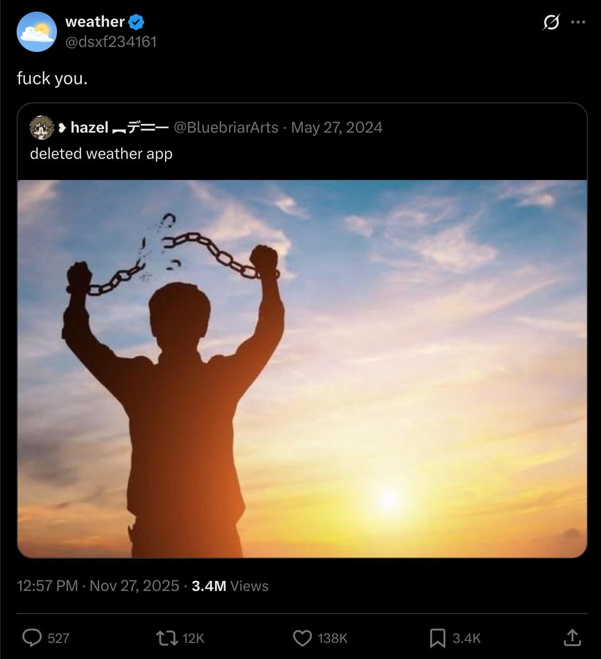Open the share tweet icon
This screenshot has width=601, height=659.
pos(572,638)
